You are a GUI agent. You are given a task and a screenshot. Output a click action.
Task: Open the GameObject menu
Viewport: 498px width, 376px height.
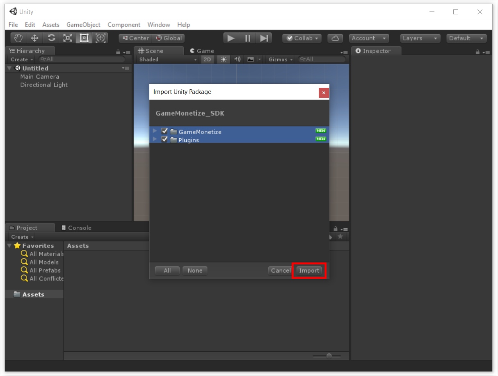tap(83, 25)
